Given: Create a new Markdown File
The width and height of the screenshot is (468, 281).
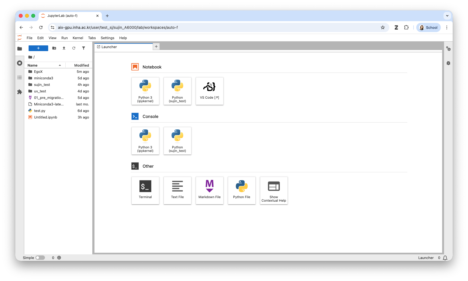Looking at the screenshot, I should click(210, 191).
